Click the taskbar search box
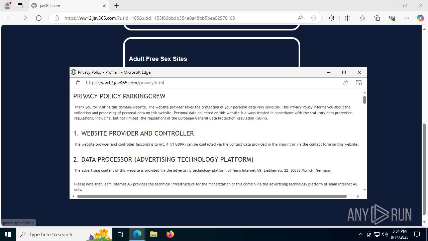The height and width of the screenshot is (241, 428). tap(64, 234)
